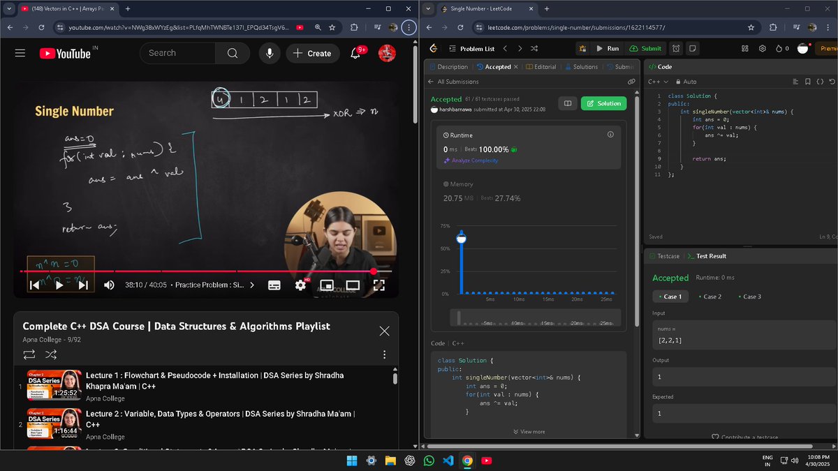Go to the previous LeetCode problem arrow
The height and width of the screenshot is (471, 838).
pyautogui.click(x=505, y=49)
